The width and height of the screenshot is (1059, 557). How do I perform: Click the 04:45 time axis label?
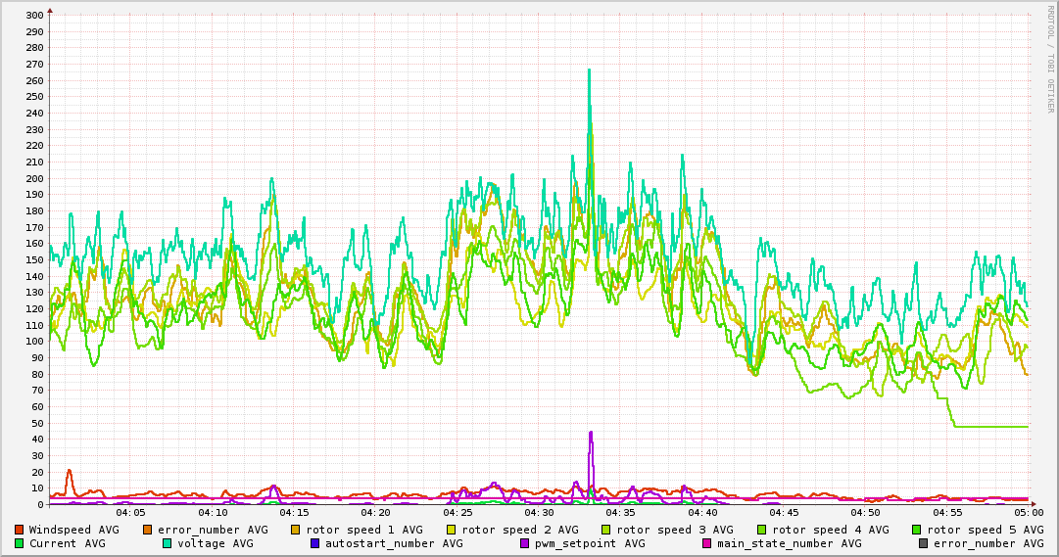pos(784,513)
